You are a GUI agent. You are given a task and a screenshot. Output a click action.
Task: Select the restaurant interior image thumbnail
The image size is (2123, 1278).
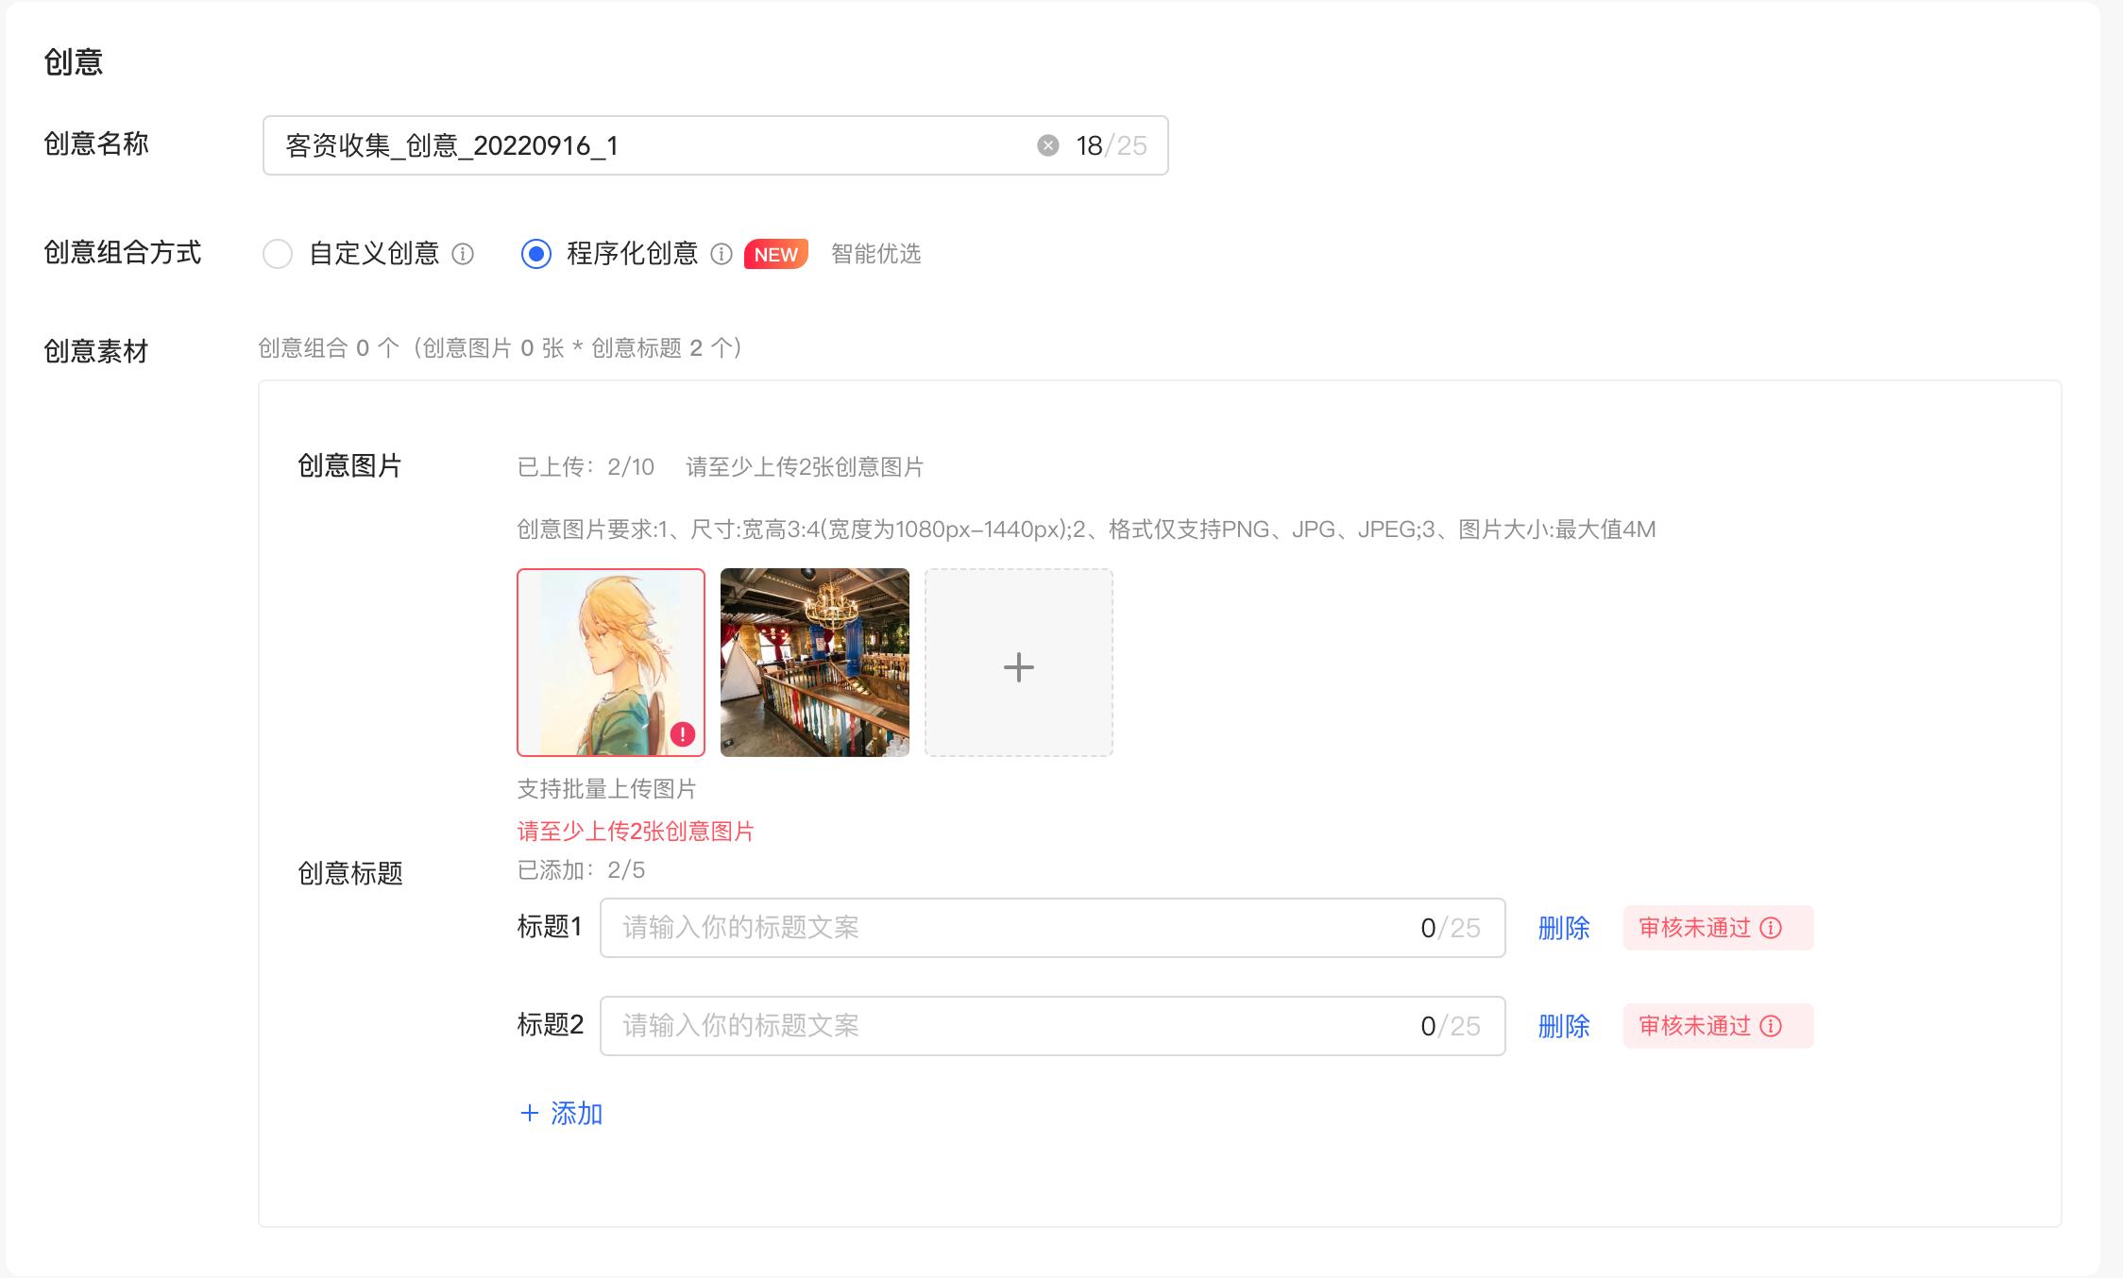[x=814, y=663]
